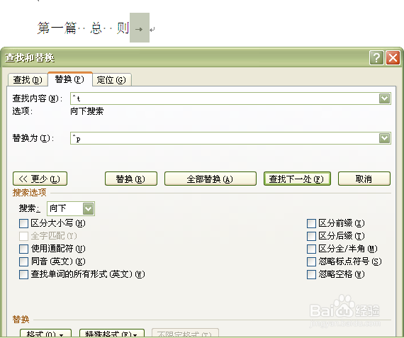Viewport: 404px width, 338px height.
Task: Enable 区分大小写 checkbox
Action: 23,223
